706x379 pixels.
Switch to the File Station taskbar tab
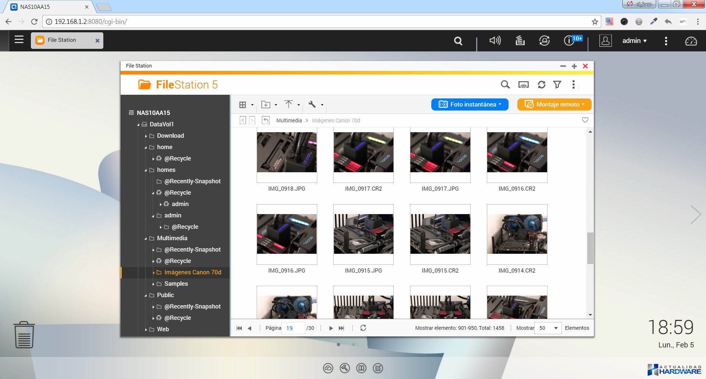pyautogui.click(x=62, y=40)
